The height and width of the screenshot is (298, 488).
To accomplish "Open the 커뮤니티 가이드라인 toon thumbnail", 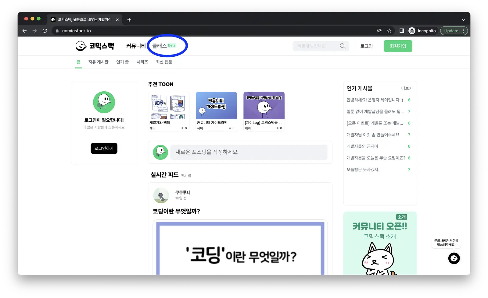I will pos(216,106).
